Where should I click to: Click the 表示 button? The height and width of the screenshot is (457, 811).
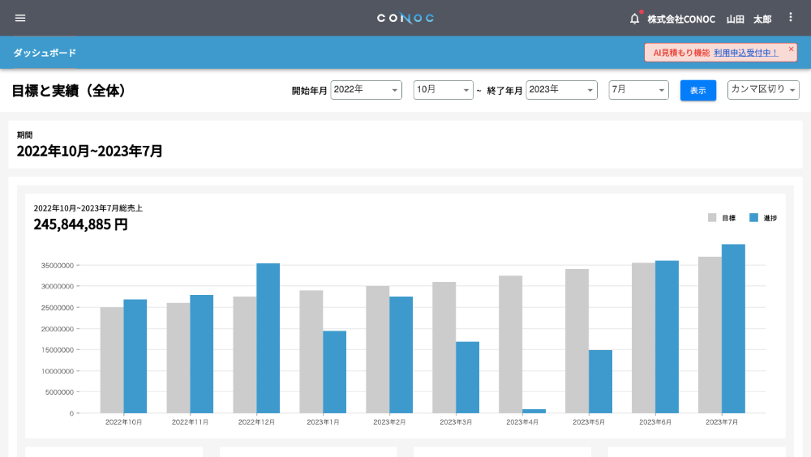[x=698, y=91]
